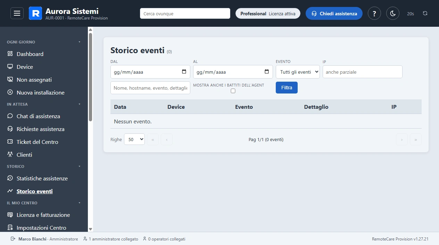The height and width of the screenshot is (245, 439).
Task: Click the Dettaglio column header
Action: pos(316,107)
